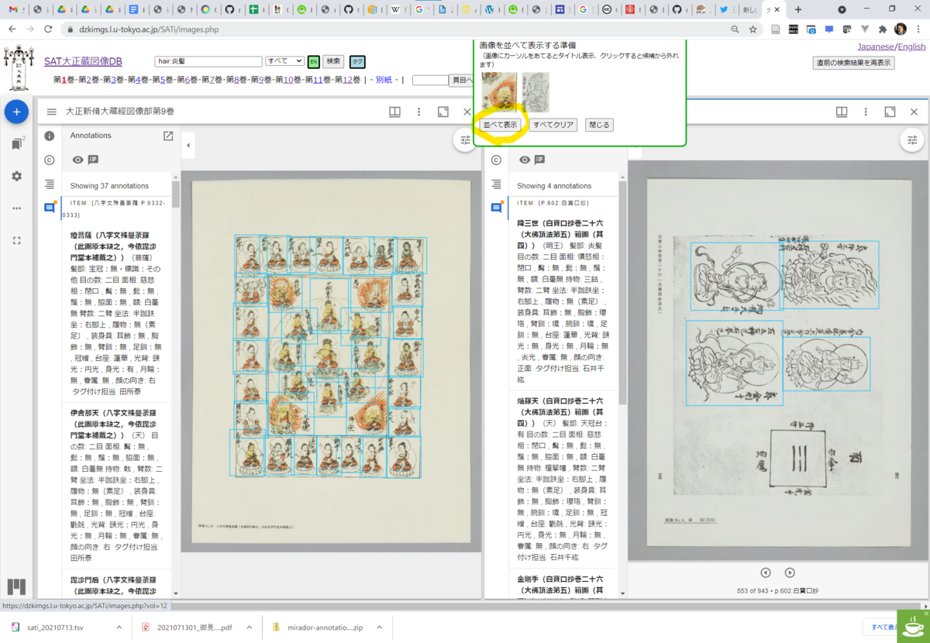The height and width of the screenshot is (643, 930).
Task: Toggle annotation comment display in left window
Action: (93, 160)
